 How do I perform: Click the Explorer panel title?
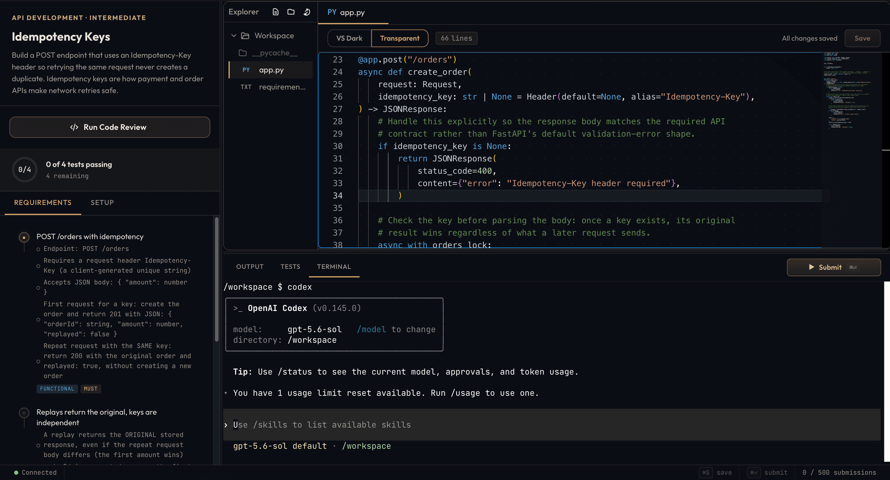point(244,12)
